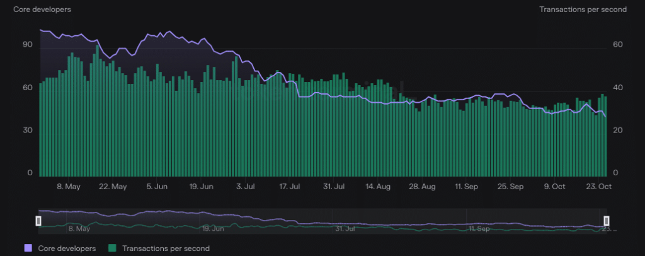Click the Transactions per second axis title
This screenshot has width=645, height=256.
(583, 9)
